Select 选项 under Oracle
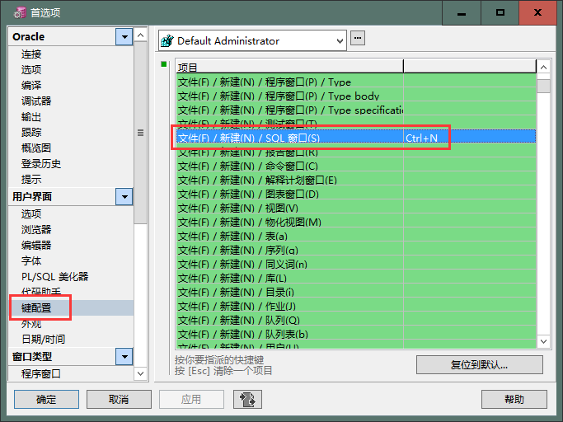 31,70
